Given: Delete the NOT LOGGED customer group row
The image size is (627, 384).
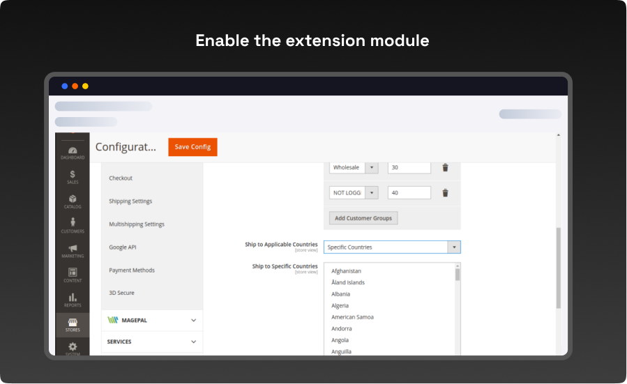Looking at the screenshot, I should [x=446, y=193].
